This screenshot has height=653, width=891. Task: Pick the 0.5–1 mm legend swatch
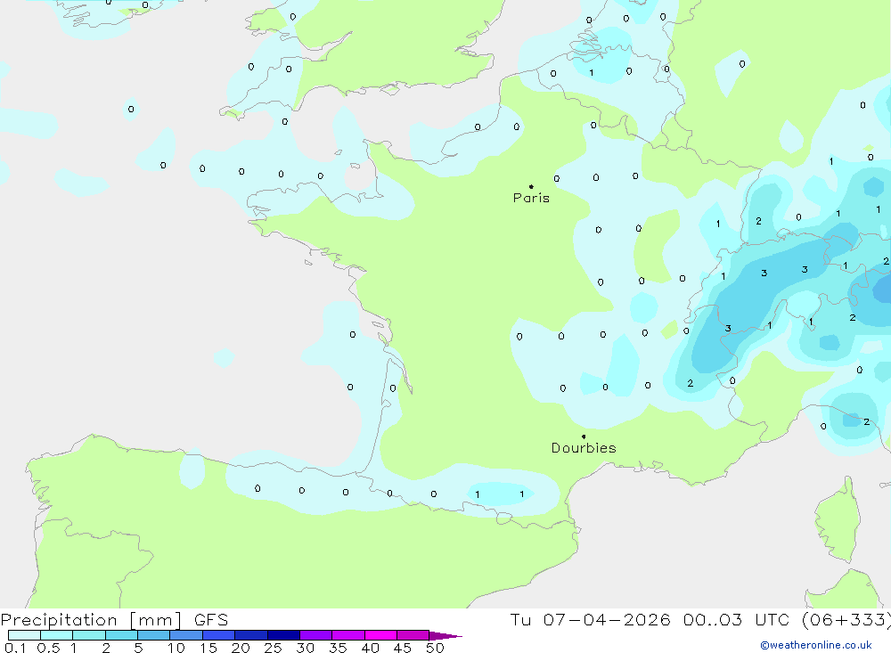click(57, 635)
